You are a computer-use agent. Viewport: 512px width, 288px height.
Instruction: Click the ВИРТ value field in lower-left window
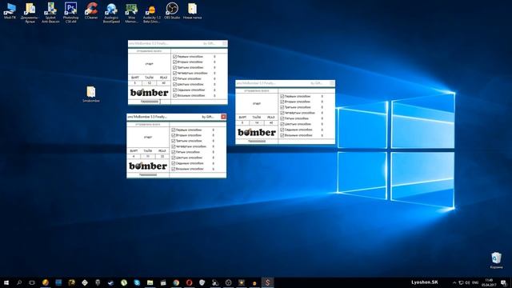point(134,157)
